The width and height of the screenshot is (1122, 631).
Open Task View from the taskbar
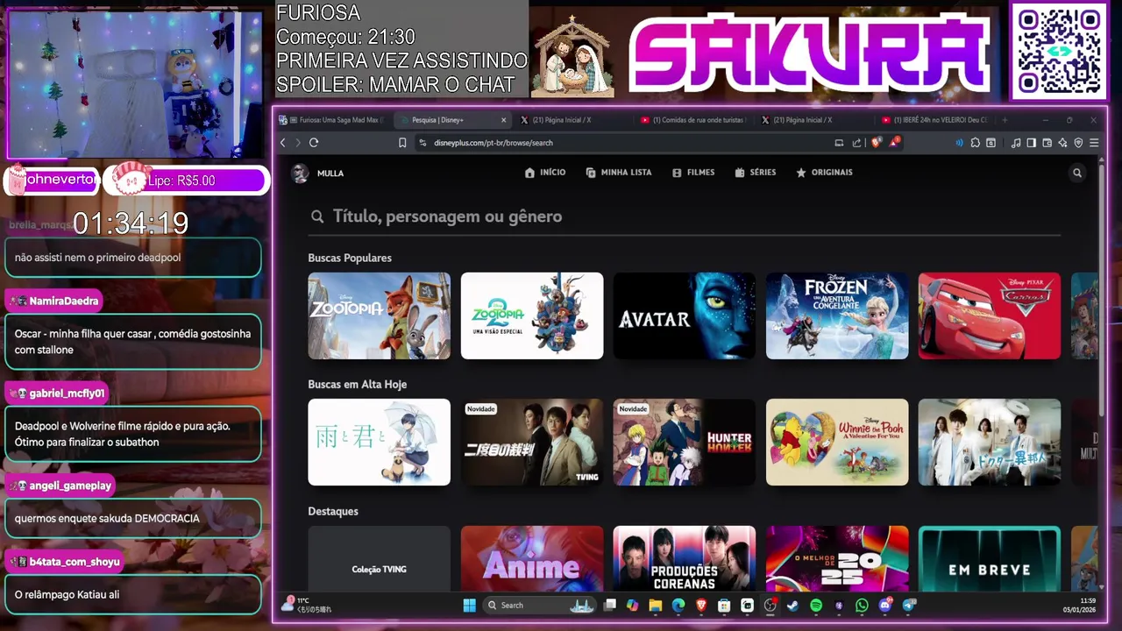(x=609, y=605)
